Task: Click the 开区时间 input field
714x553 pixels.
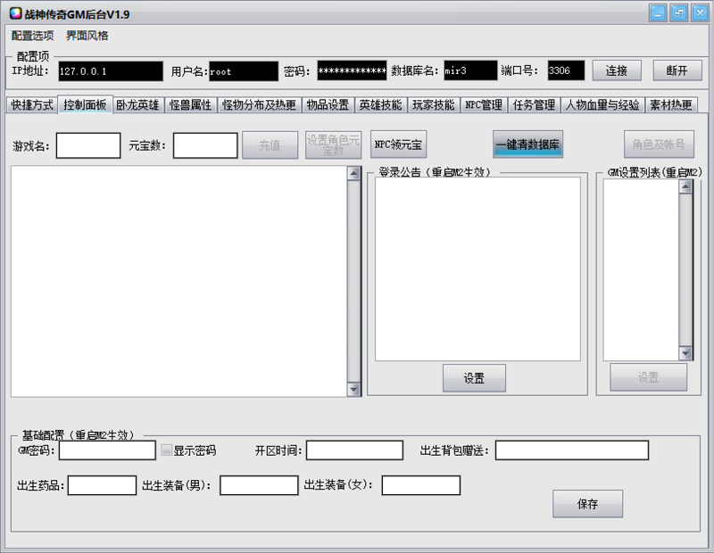Action: (354, 450)
